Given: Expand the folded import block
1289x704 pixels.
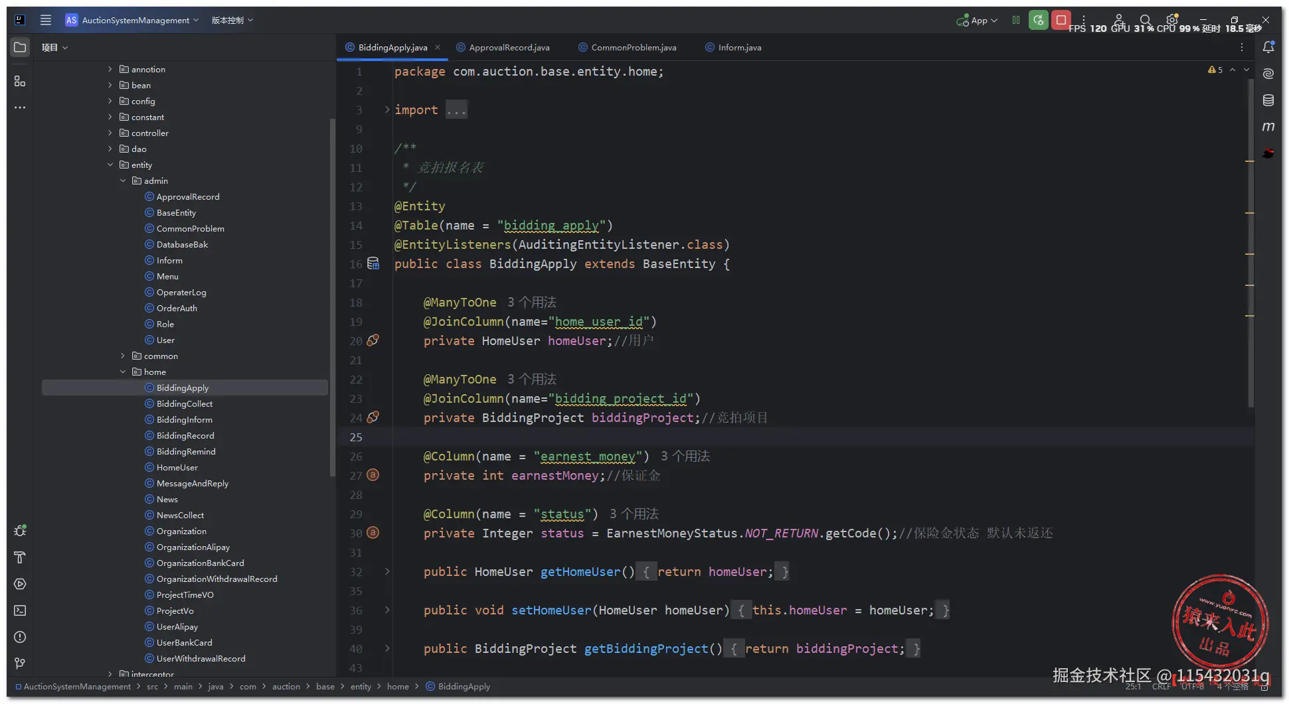Looking at the screenshot, I should (387, 109).
